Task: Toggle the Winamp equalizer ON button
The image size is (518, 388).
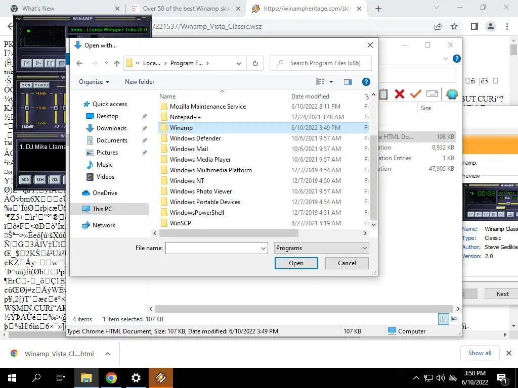Action: pos(26,85)
